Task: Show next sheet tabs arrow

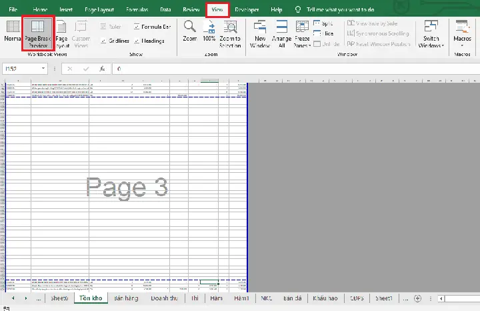Action: [26, 298]
